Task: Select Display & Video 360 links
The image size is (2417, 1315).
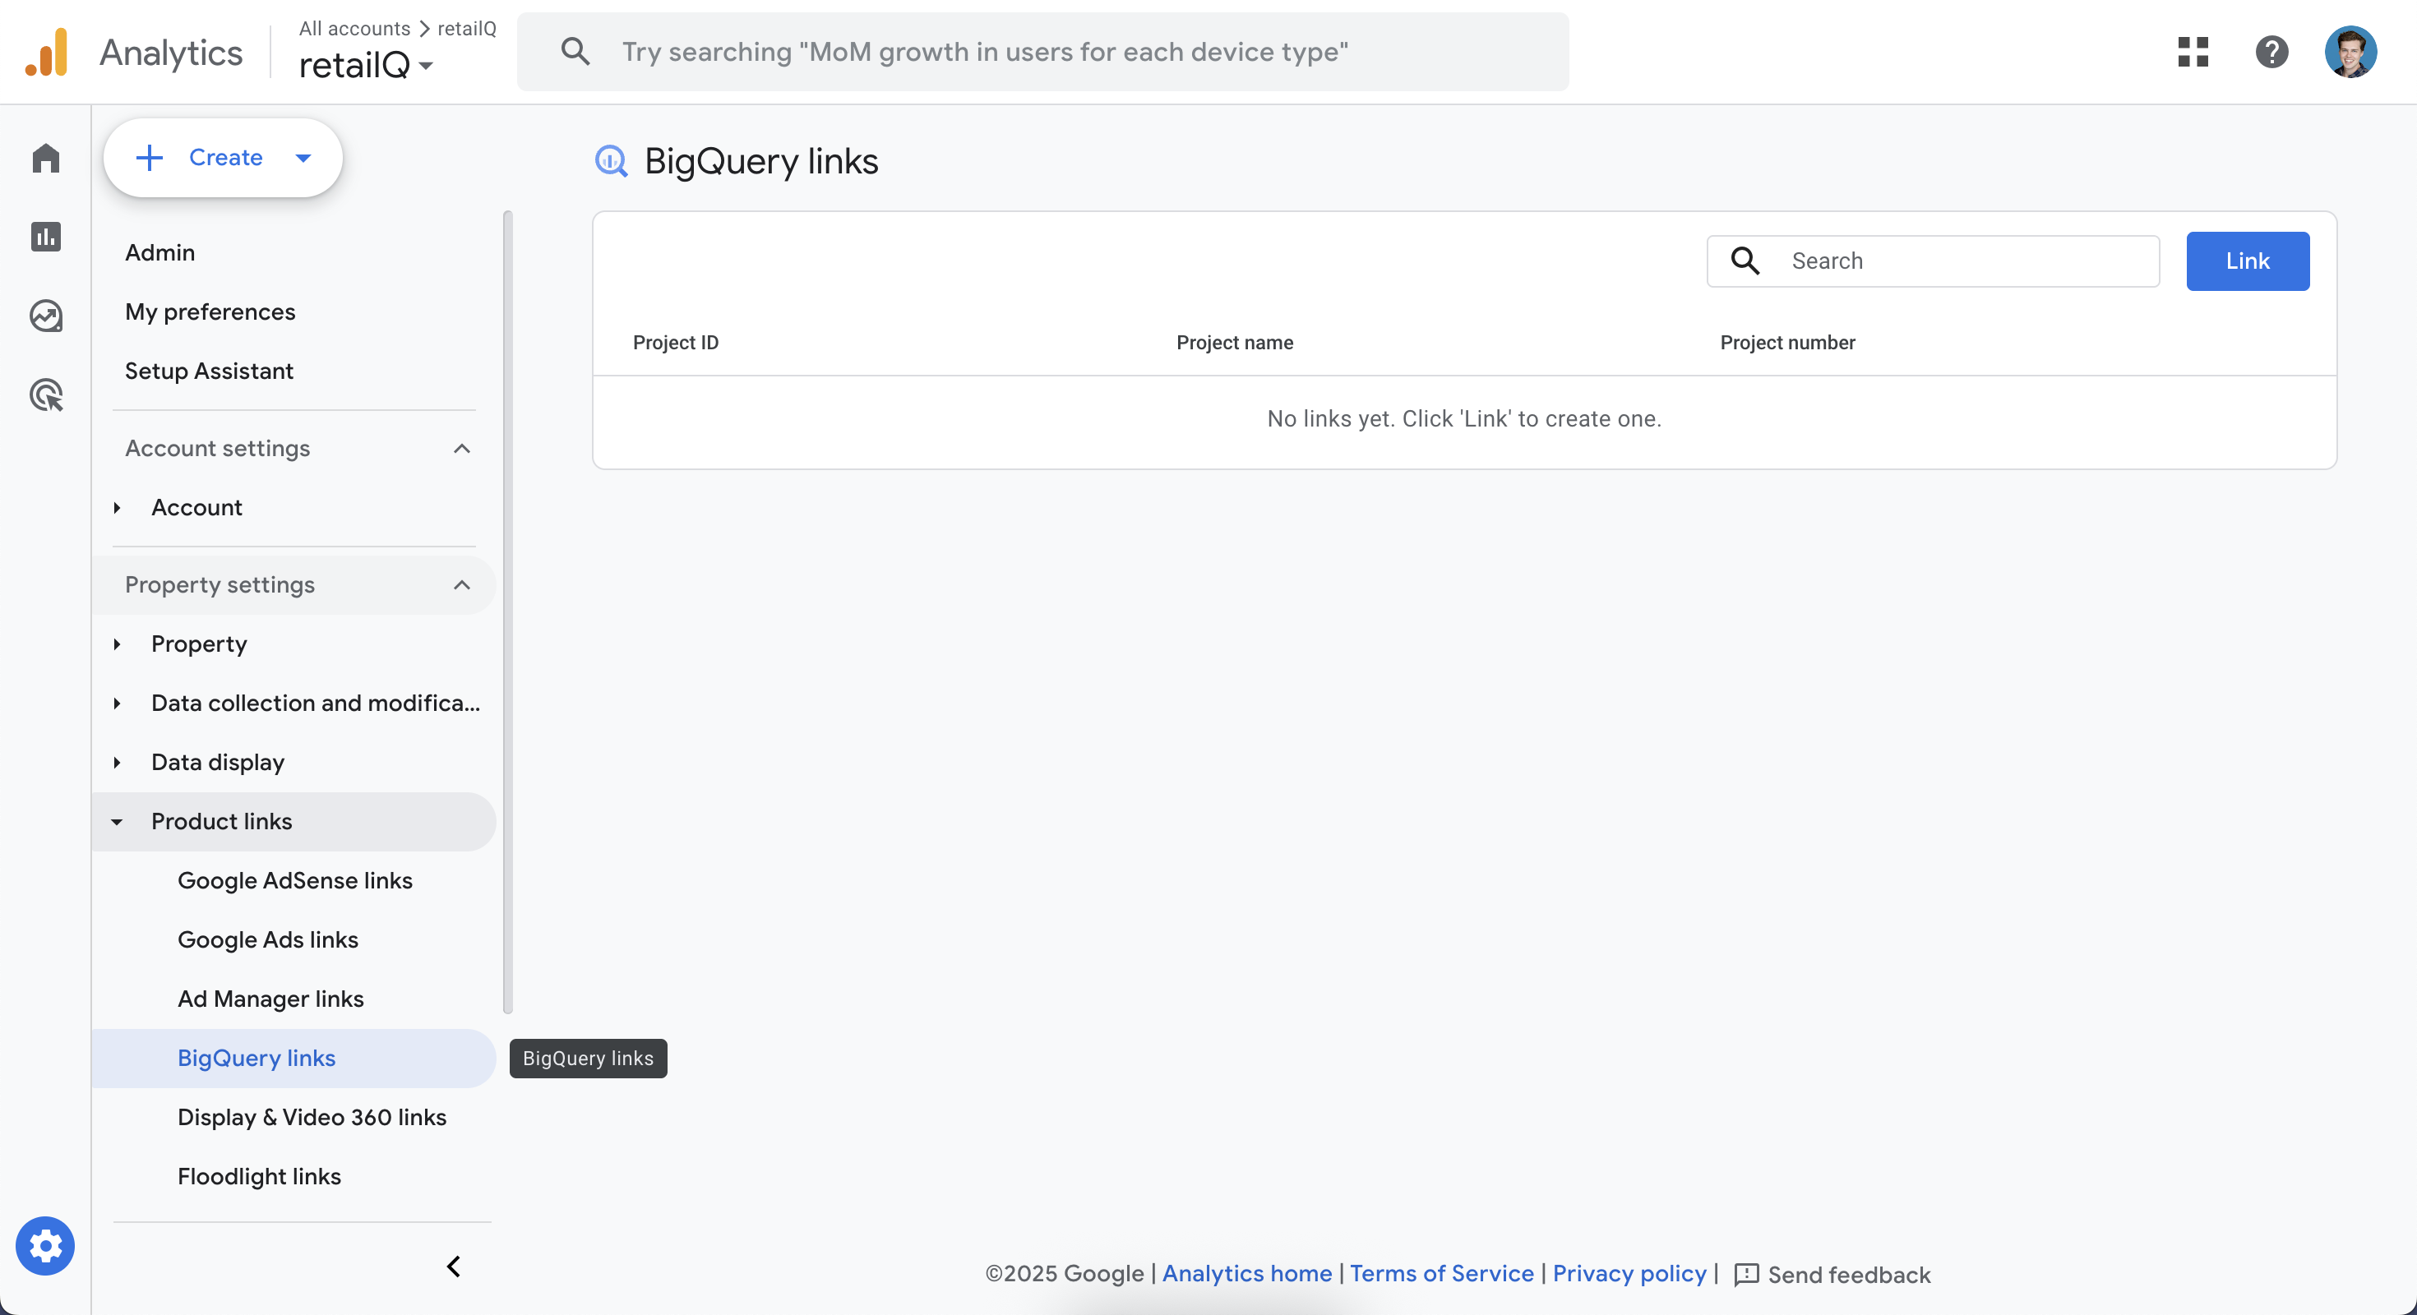Action: pyautogui.click(x=312, y=1118)
